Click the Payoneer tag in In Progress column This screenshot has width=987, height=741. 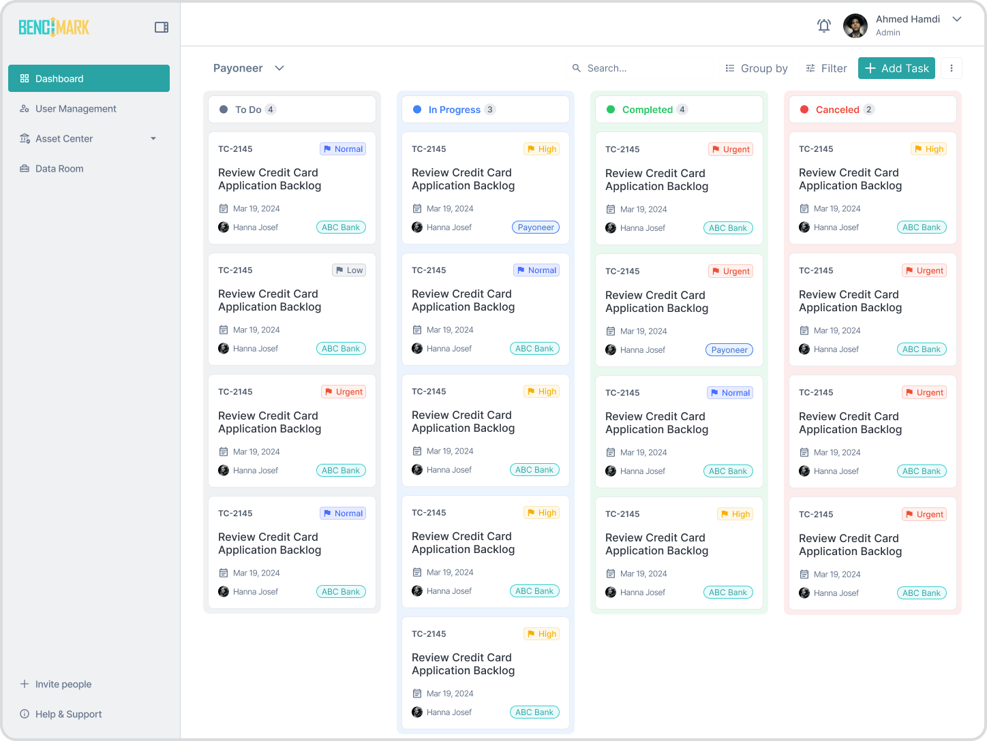tap(536, 227)
